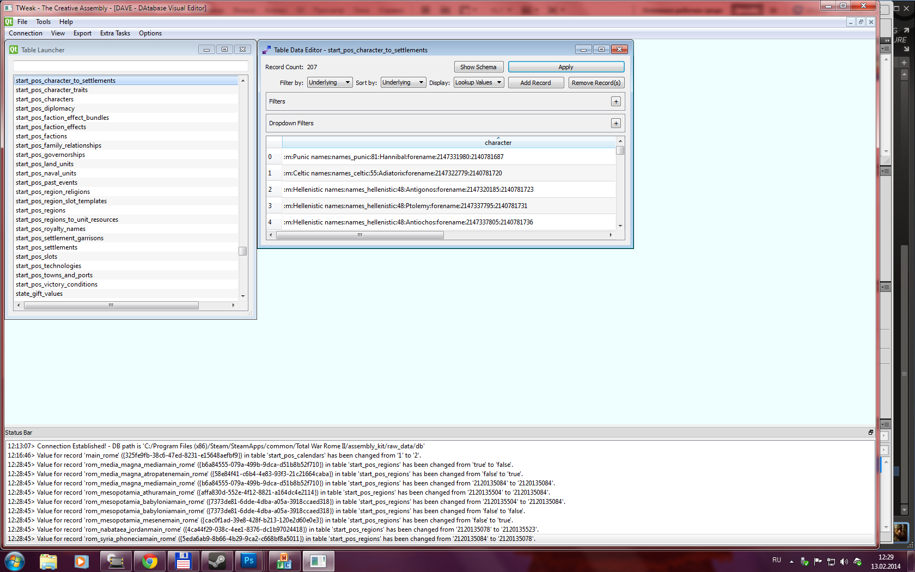Open the Filter by dropdown
Image resolution: width=915 pixels, height=572 pixels.
click(330, 83)
